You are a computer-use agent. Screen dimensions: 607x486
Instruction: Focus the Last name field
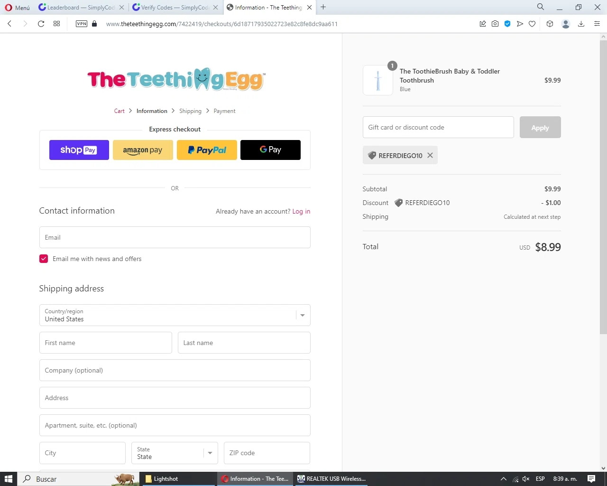coord(244,343)
